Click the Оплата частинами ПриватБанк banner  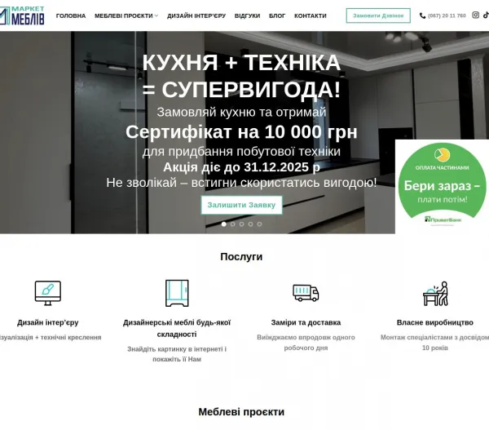(442, 186)
